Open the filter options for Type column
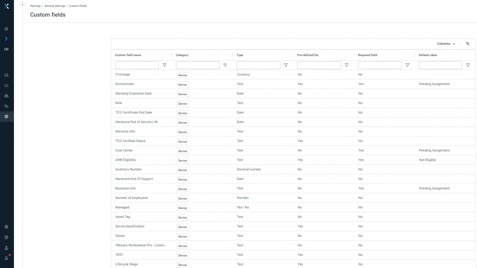 click(286, 65)
